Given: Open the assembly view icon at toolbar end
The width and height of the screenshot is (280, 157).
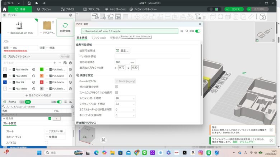Looking at the screenshot, I should click(262, 16).
